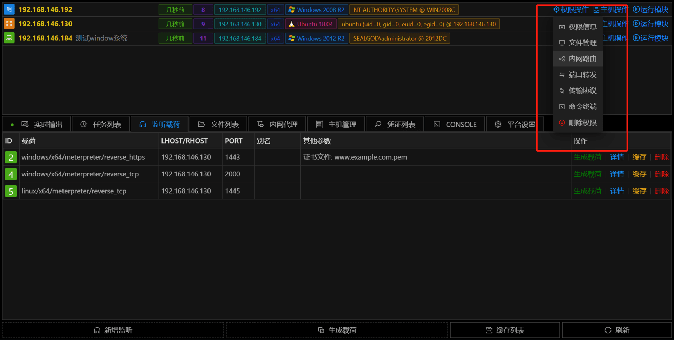Click the 刷新 button

[617, 330]
